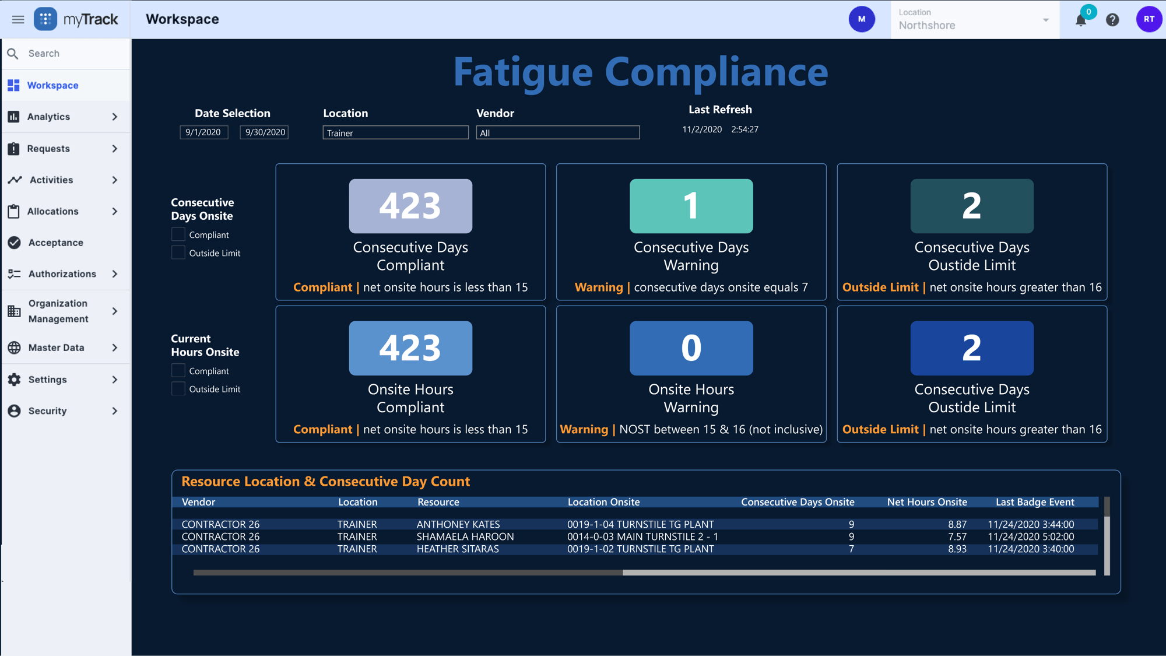The image size is (1166, 656).
Task: Select the ANTHONEY KATES resource row
Action: pos(635,524)
